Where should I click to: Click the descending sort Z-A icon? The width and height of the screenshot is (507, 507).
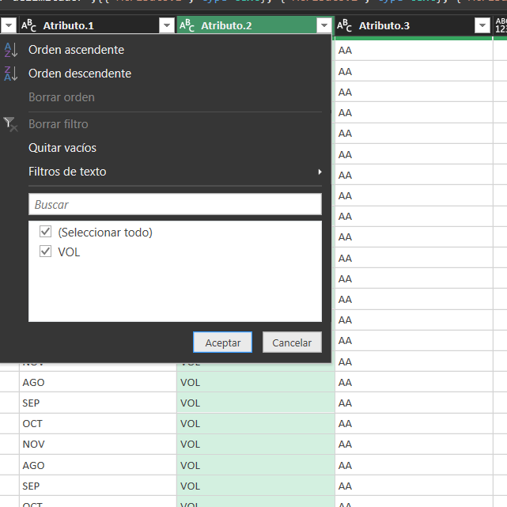pos(10,74)
